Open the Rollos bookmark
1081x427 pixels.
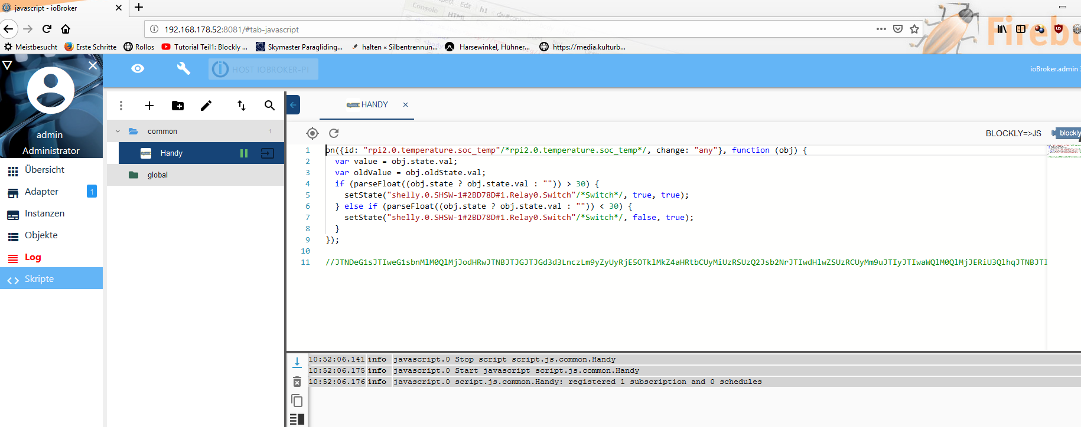[139, 47]
